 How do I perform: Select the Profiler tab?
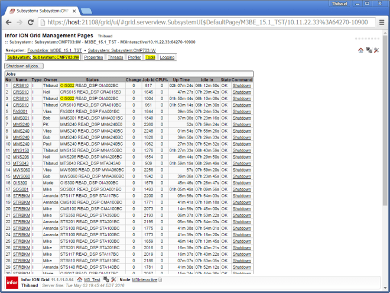coord(134,57)
